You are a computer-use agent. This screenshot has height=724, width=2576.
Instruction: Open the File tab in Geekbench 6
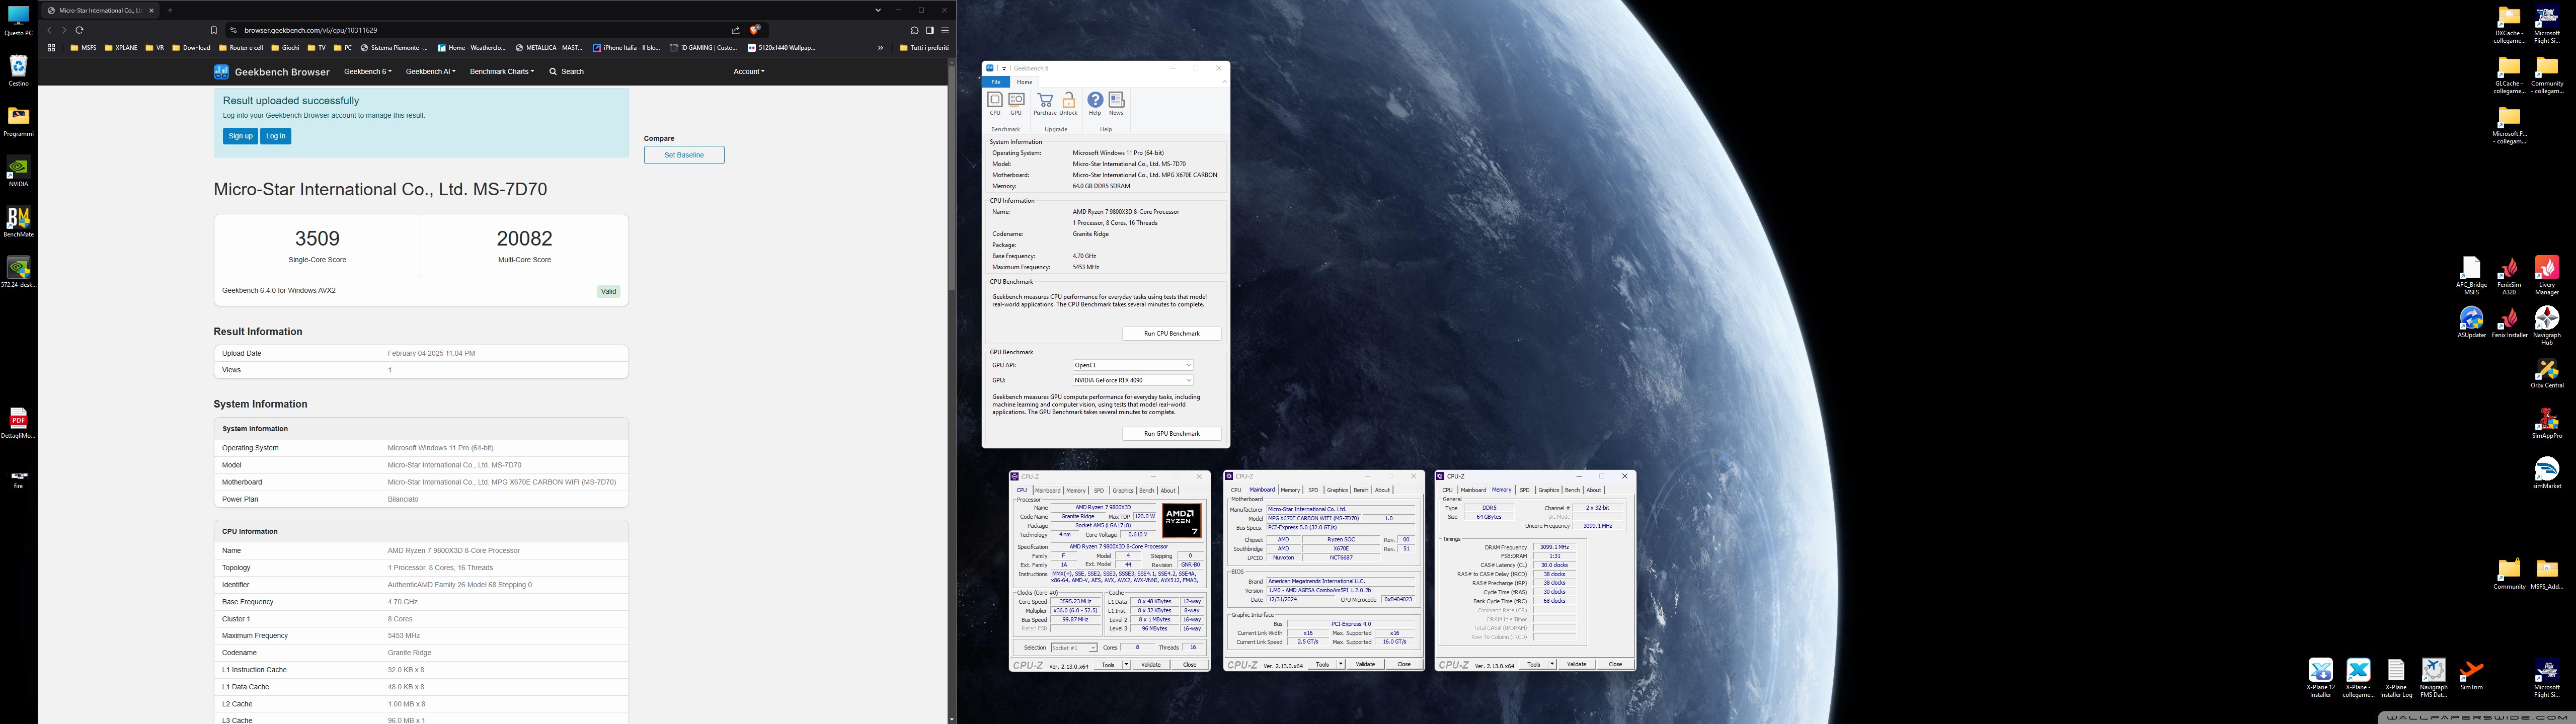click(995, 82)
